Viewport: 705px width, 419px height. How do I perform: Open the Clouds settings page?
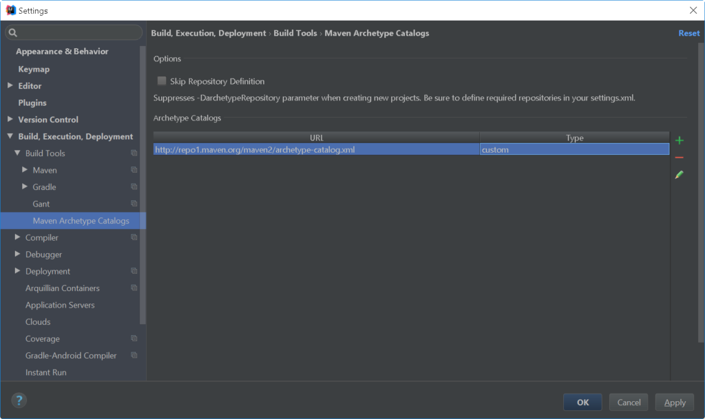(x=38, y=322)
